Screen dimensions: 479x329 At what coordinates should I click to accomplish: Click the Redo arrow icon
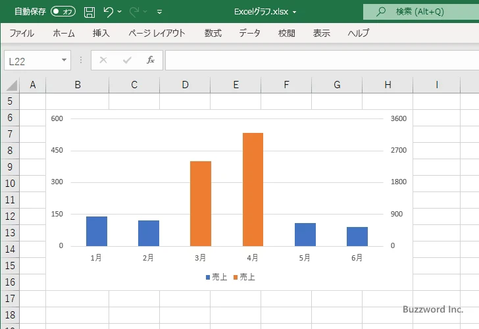pos(134,12)
